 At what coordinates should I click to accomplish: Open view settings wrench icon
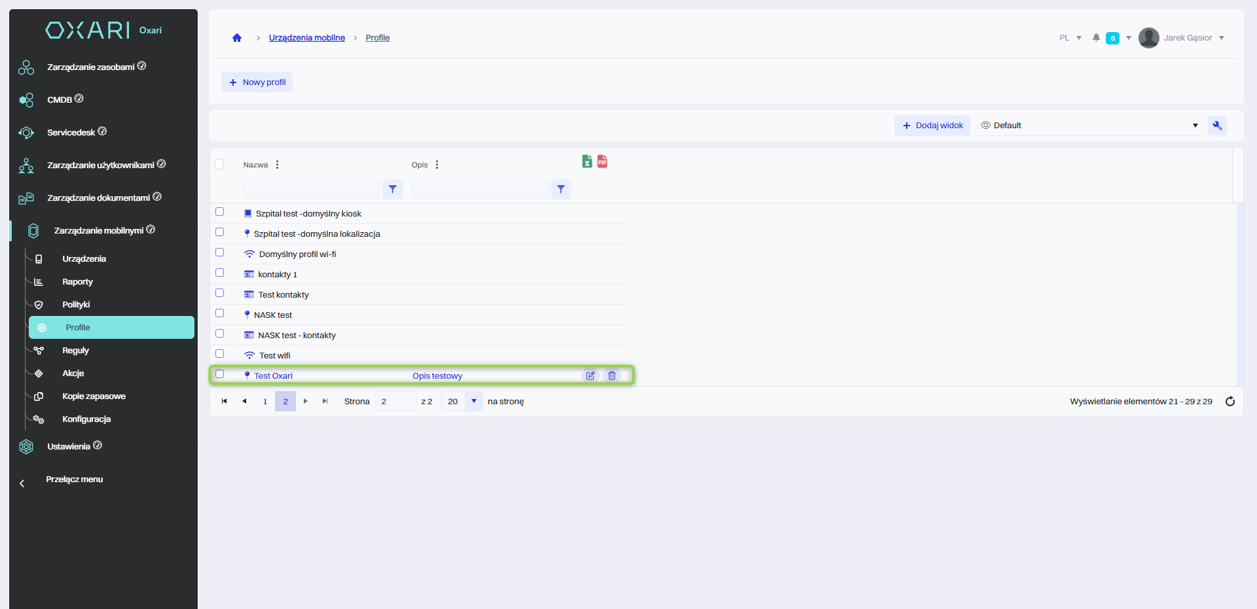pyautogui.click(x=1217, y=126)
